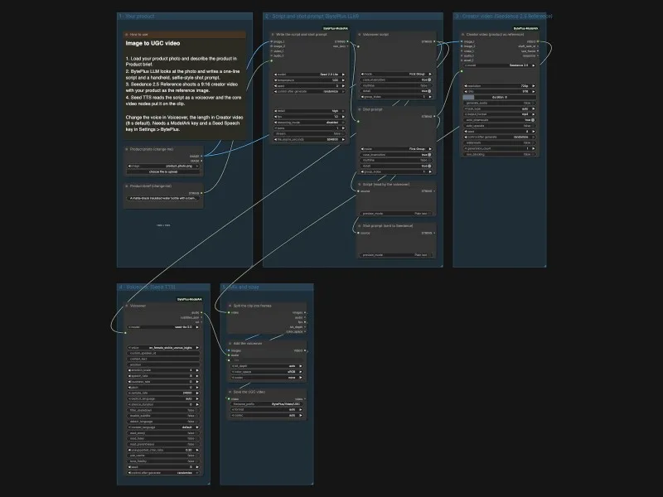The height and width of the screenshot is (497, 663).
Task: Increase group_index in Voiceover script node
Action: tap(430, 97)
